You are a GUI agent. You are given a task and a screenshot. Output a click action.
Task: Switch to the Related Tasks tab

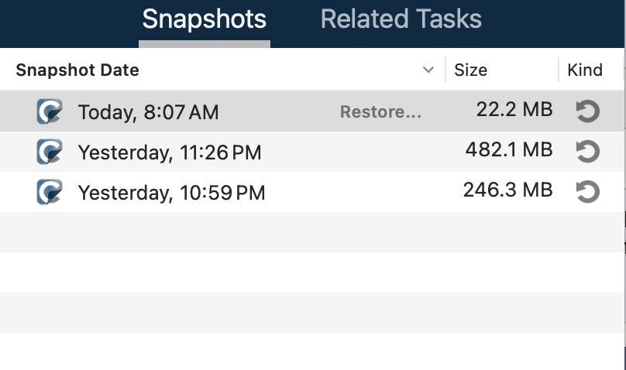[x=401, y=19]
